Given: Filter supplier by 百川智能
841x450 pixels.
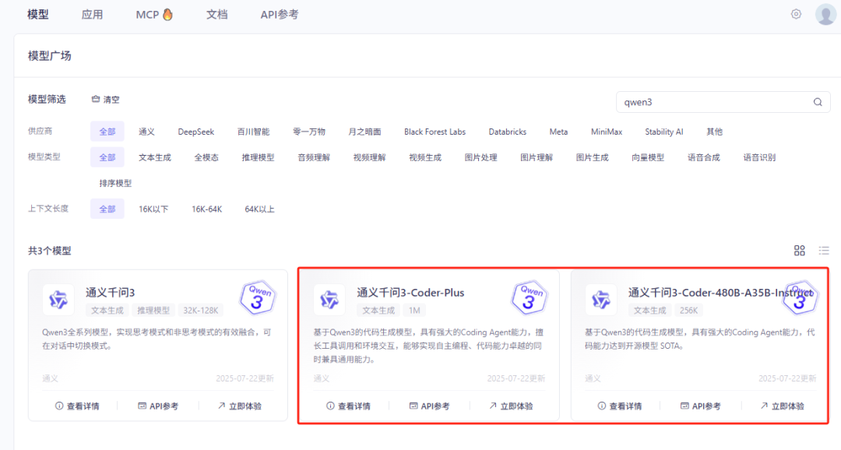Looking at the screenshot, I should pyautogui.click(x=254, y=132).
